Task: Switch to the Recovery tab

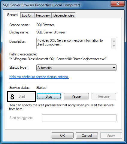Action: (x=43, y=15)
